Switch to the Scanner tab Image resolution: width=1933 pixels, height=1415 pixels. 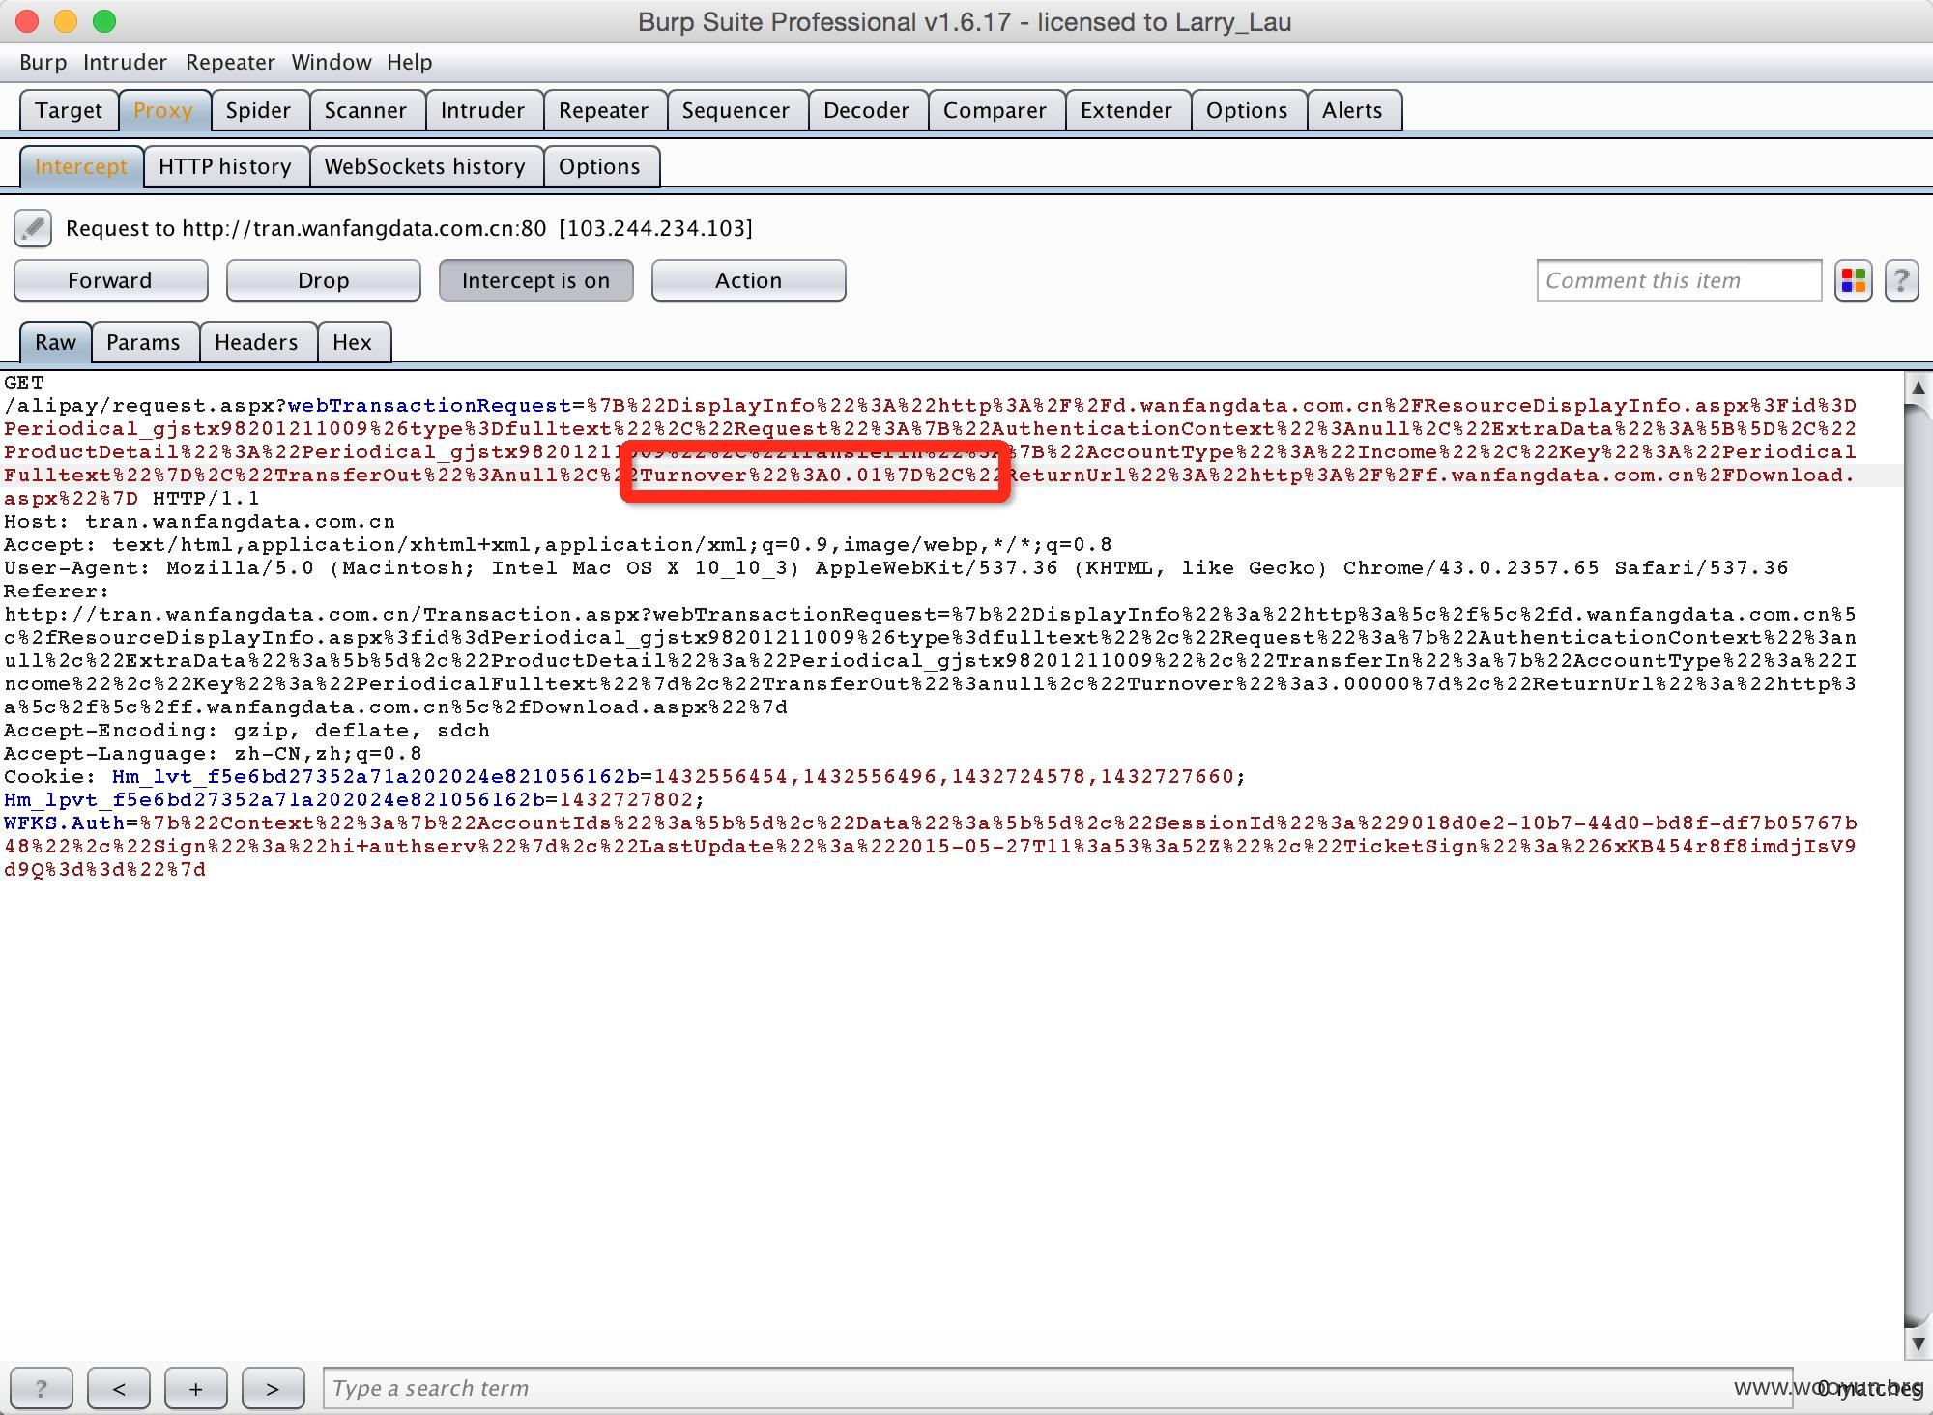pos(365,110)
